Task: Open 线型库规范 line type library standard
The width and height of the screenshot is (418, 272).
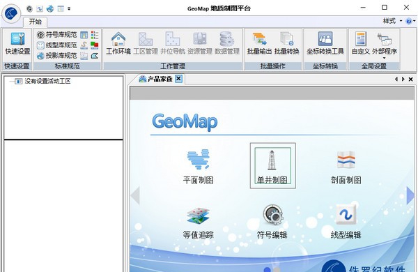Action: point(57,45)
